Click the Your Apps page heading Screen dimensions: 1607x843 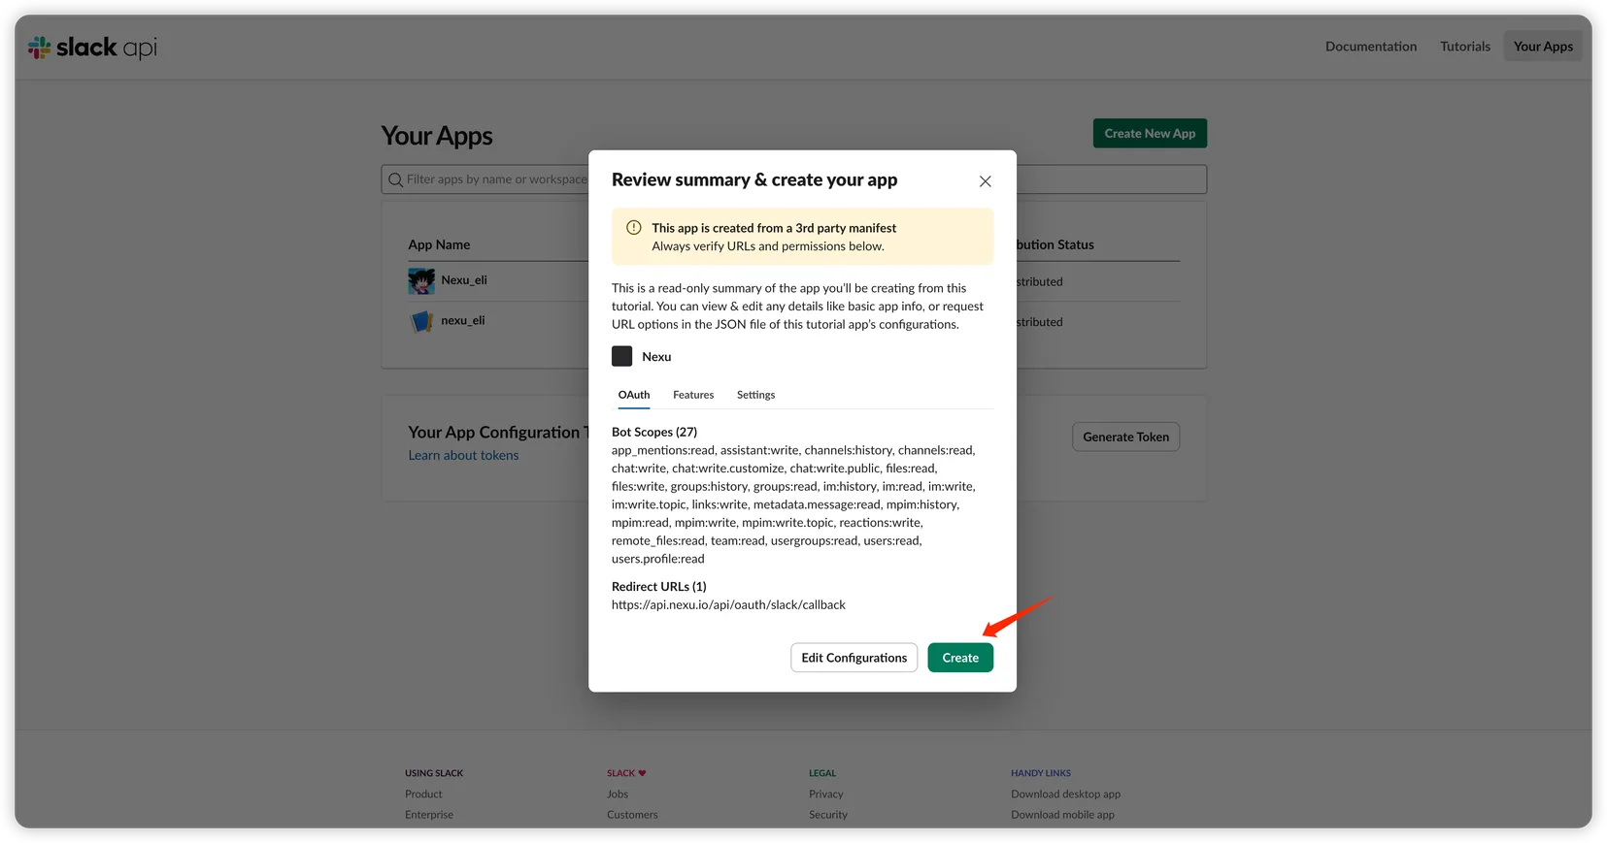pos(437,136)
